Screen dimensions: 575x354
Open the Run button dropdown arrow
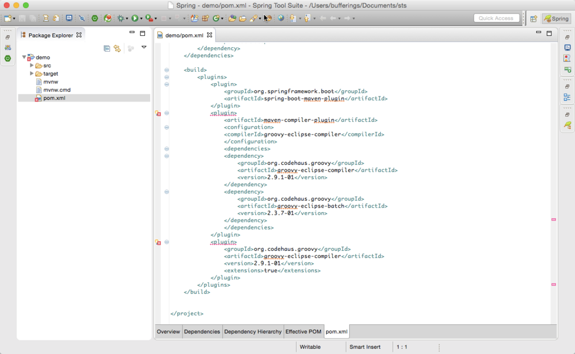(x=140, y=18)
